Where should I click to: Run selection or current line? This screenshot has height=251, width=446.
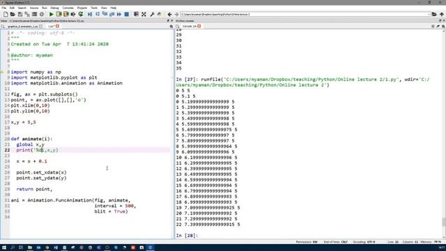(x=73, y=14)
